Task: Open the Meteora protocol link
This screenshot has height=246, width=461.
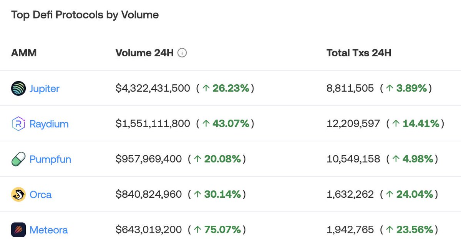Action: click(49, 230)
